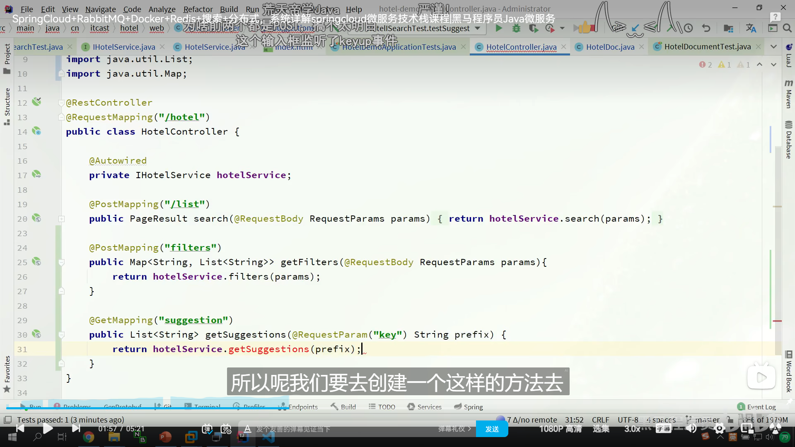Open the Favorites tool window

click(7, 374)
